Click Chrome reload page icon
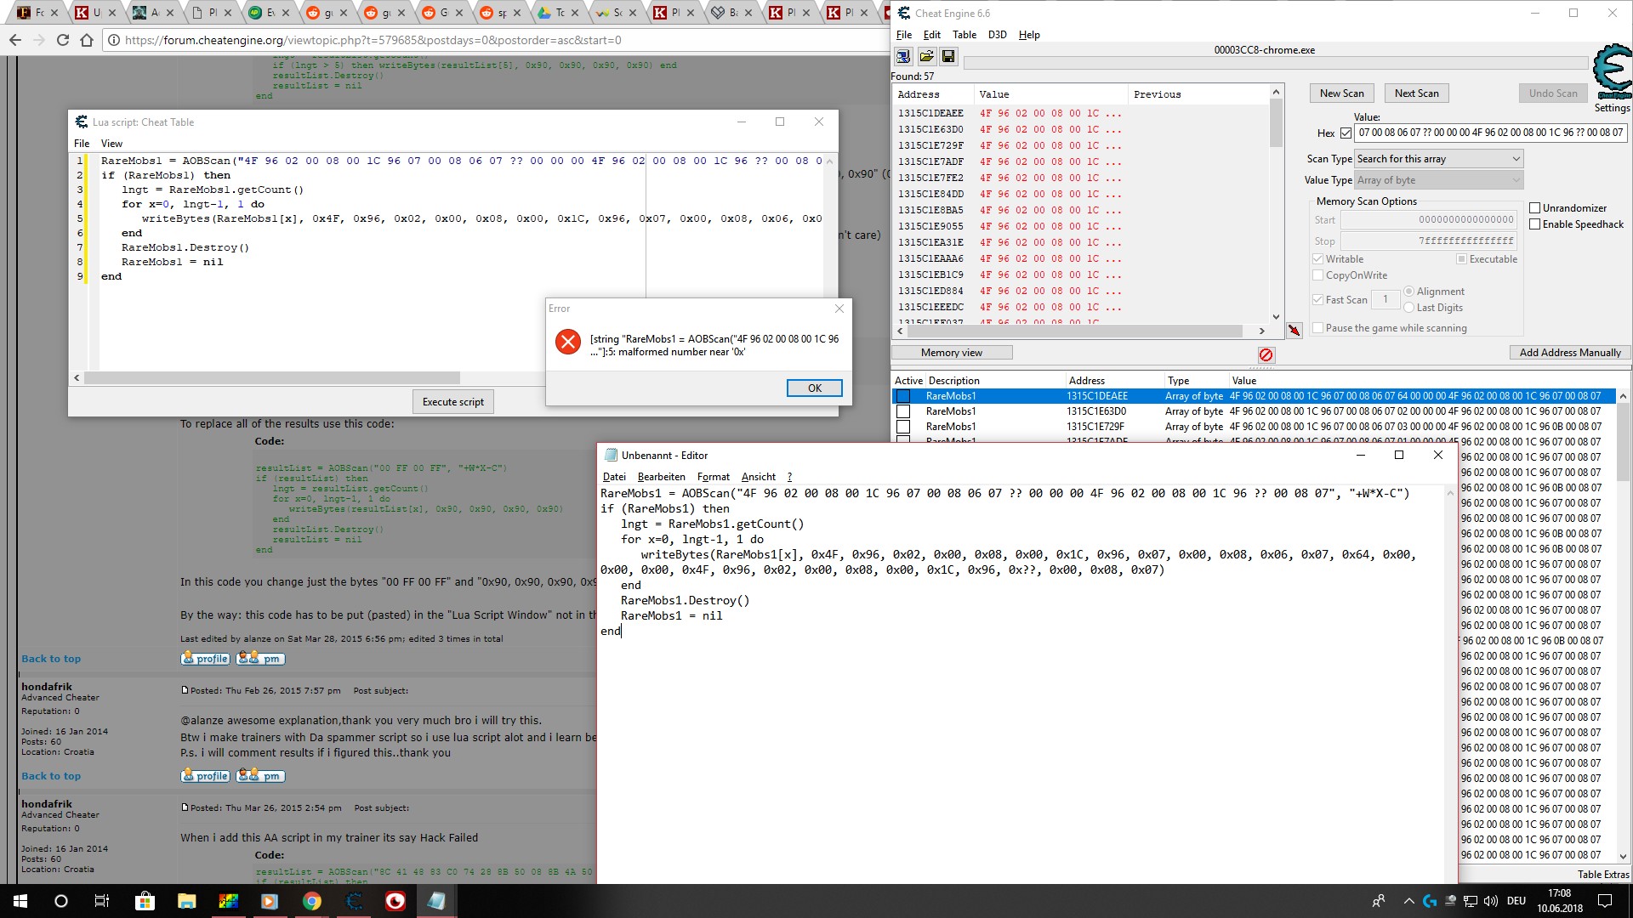This screenshot has height=918, width=1633. point(63,40)
